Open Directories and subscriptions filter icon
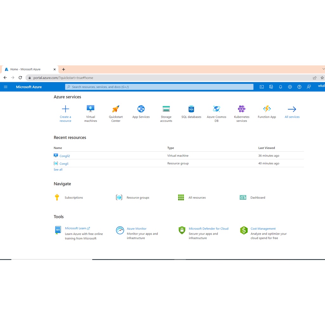Viewport: 325px width, 325px height. point(271,87)
